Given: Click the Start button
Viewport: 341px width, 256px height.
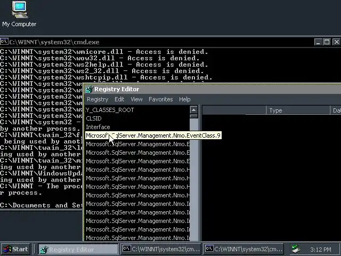Looking at the screenshot, I should 15,249.
